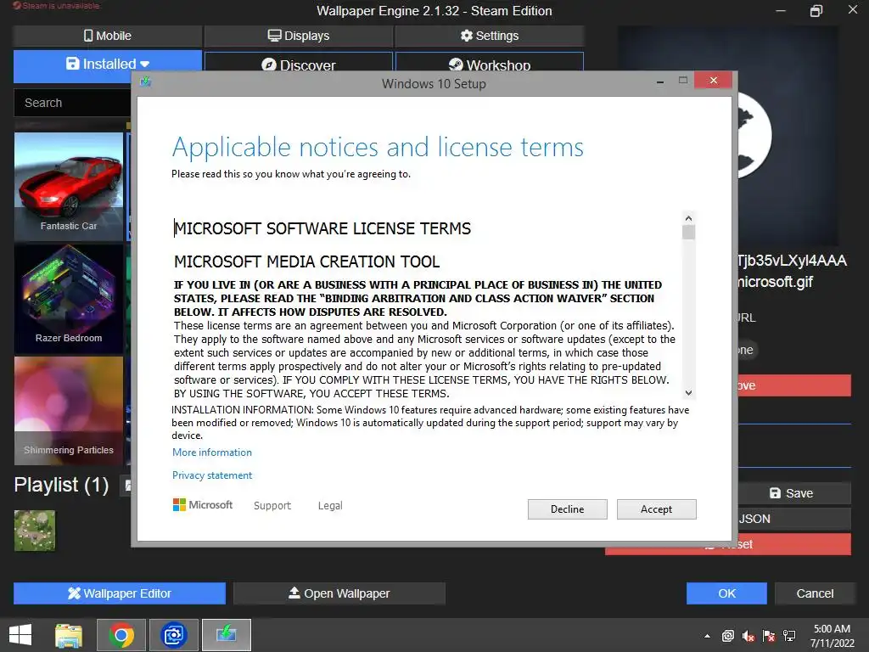Open the Windows Start menu
Viewport: 869px width, 652px height.
tap(20, 635)
